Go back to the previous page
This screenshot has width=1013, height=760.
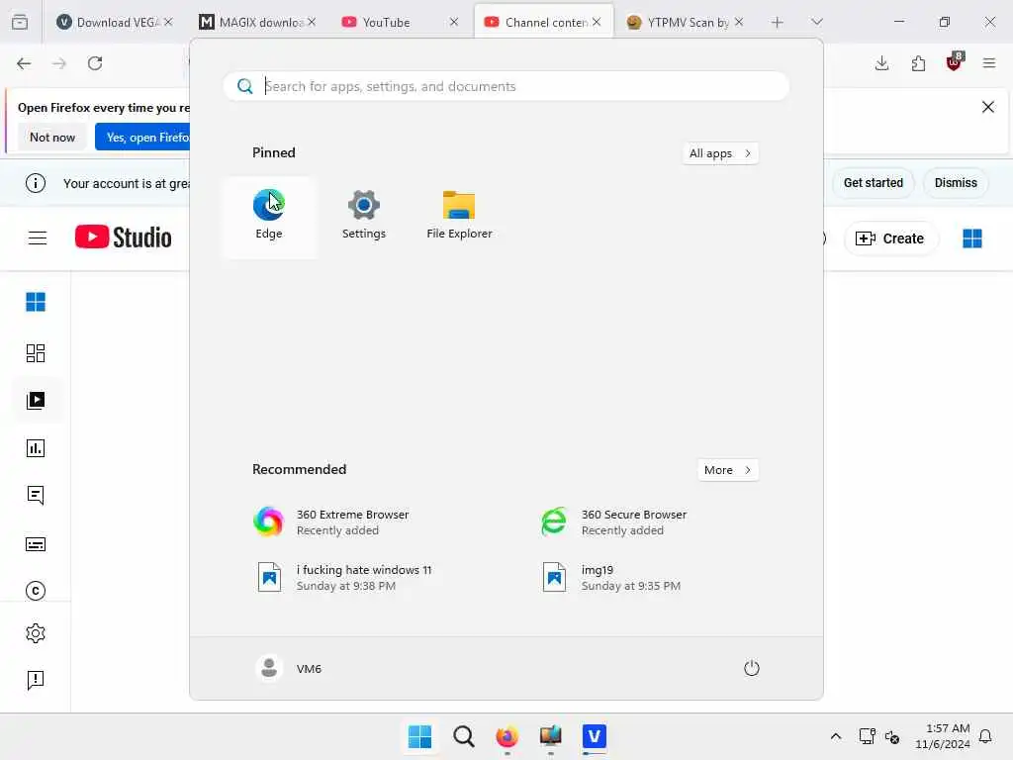[24, 63]
